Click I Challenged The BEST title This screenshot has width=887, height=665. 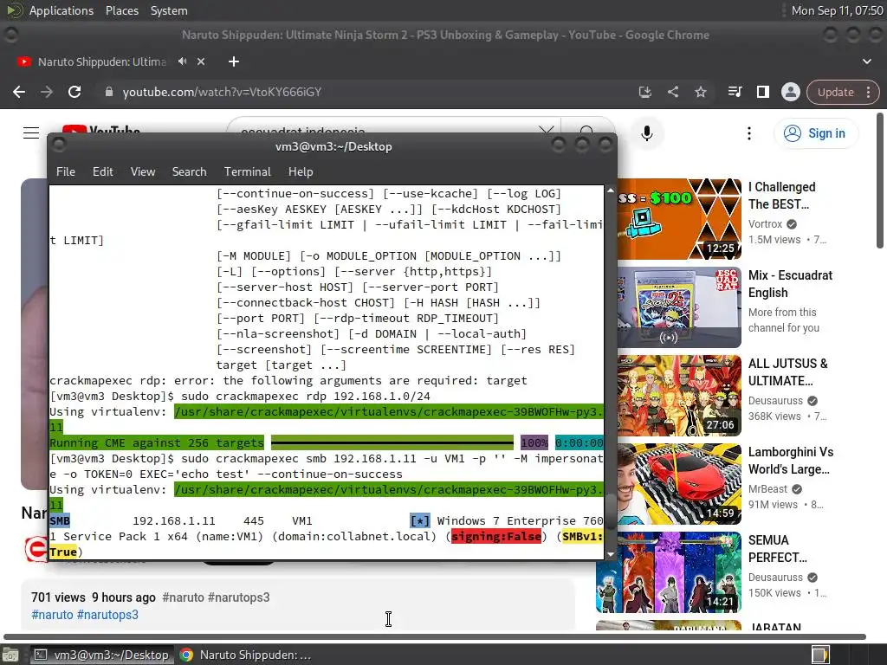[x=782, y=195]
